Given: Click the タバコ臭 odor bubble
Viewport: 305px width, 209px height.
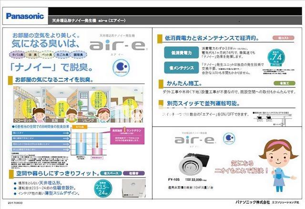Looking at the screenshot, I should click(x=18, y=55).
